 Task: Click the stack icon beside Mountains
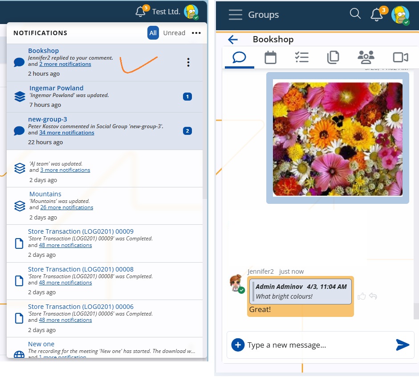(20, 206)
